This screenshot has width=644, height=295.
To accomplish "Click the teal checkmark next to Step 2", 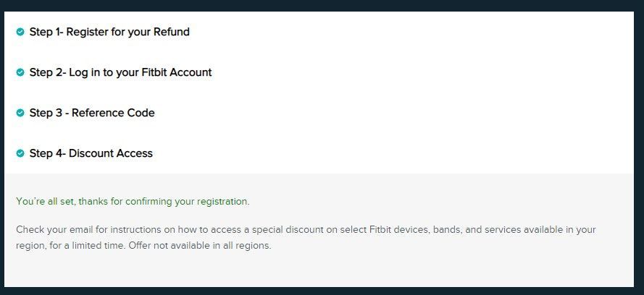I will click(20, 72).
